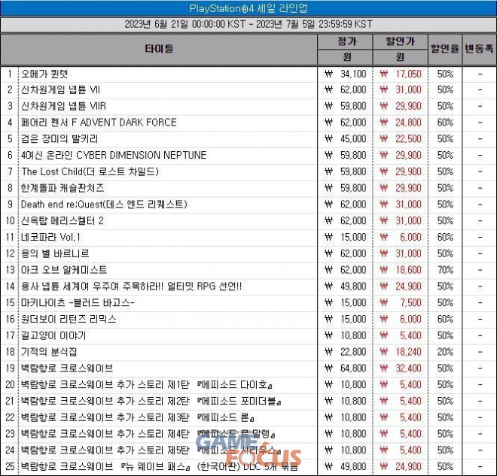The image size is (497, 476).
Task: Click 신옥탑 메리스켈터 2
Action: point(63,221)
